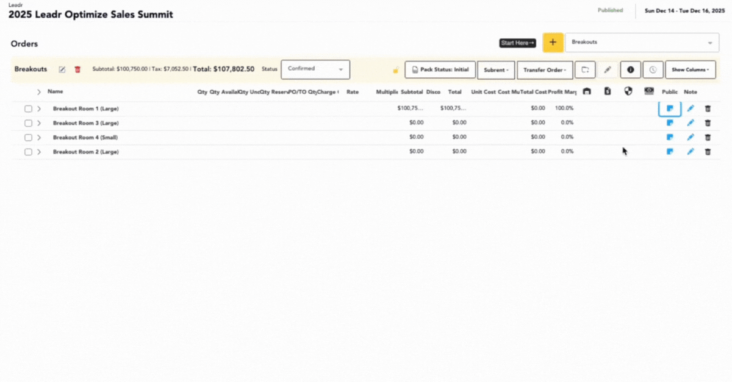Delete the Breakouts order with red trash
Image resolution: width=732 pixels, height=382 pixels.
click(77, 69)
